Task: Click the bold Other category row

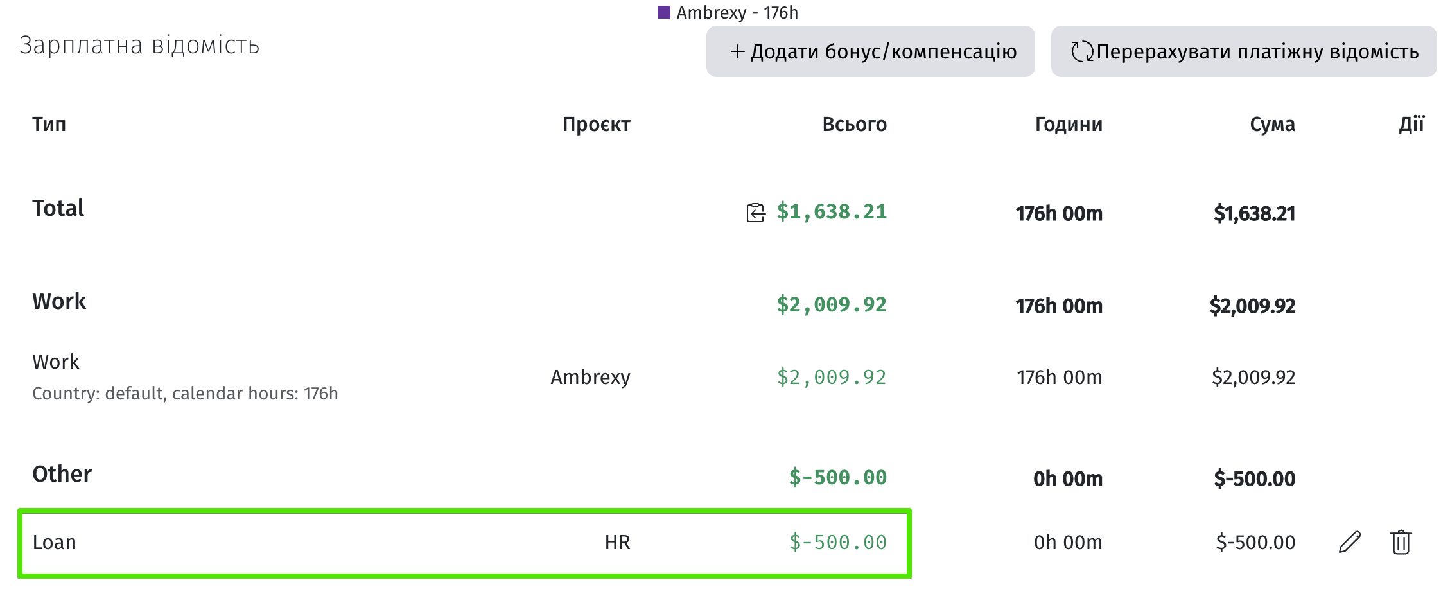Action: 62,474
